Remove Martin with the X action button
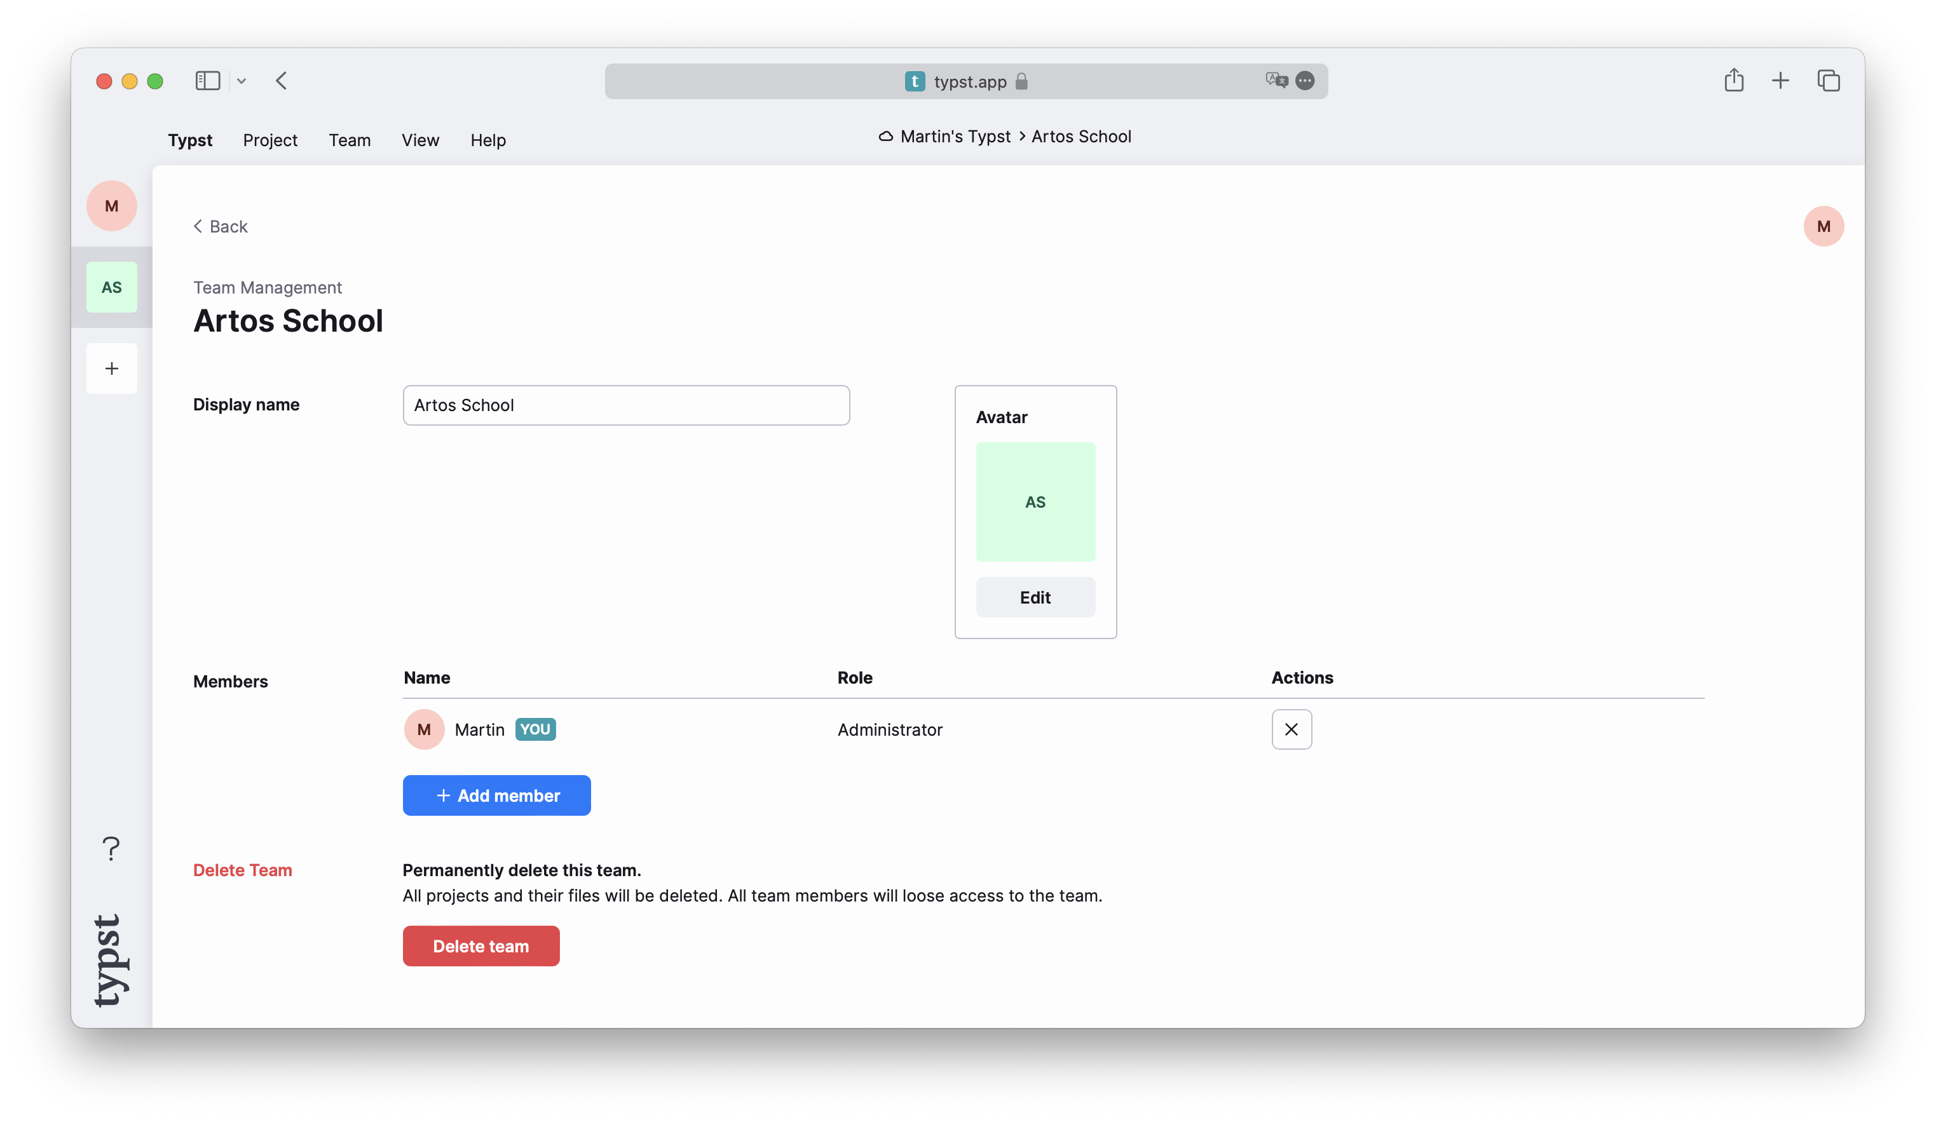Image resolution: width=1936 pixels, height=1122 pixels. click(x=1291, y=729)
